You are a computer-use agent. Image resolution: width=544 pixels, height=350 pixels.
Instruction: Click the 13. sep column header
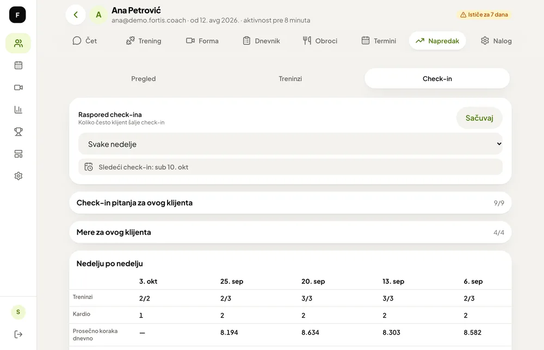coord(393,282)
